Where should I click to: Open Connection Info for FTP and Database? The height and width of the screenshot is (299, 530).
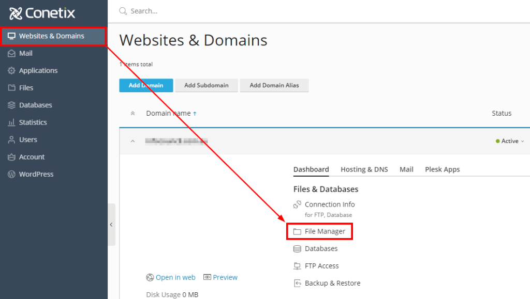[x=330, y=204]
